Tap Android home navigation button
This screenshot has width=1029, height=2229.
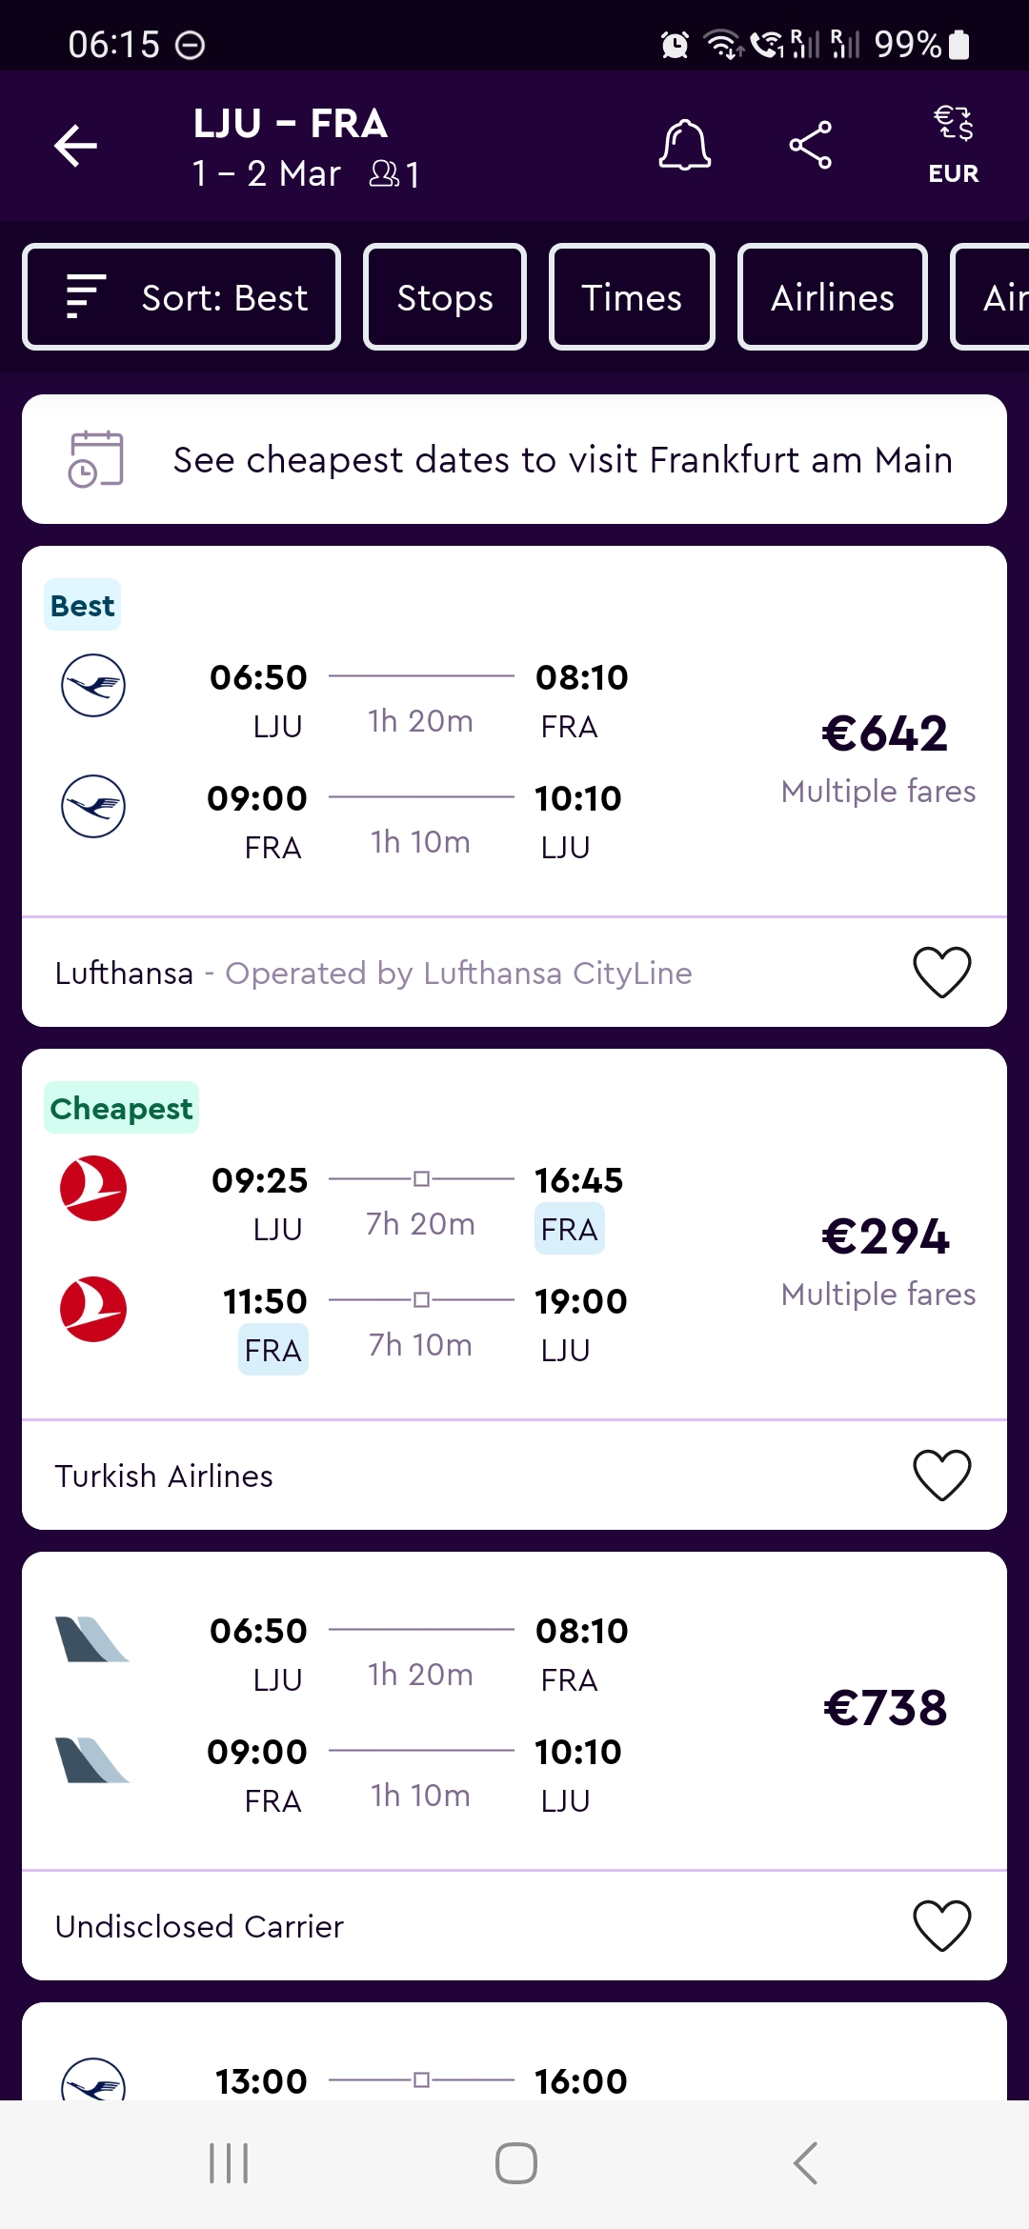[x=515, y=2163]
